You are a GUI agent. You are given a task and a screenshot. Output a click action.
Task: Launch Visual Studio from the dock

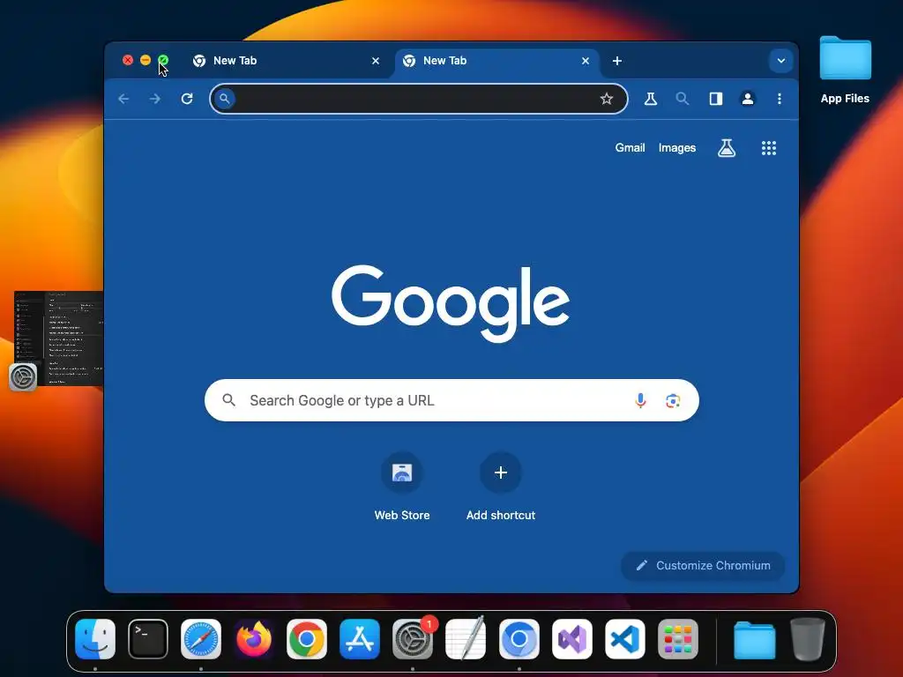click(x=571, y=639)
